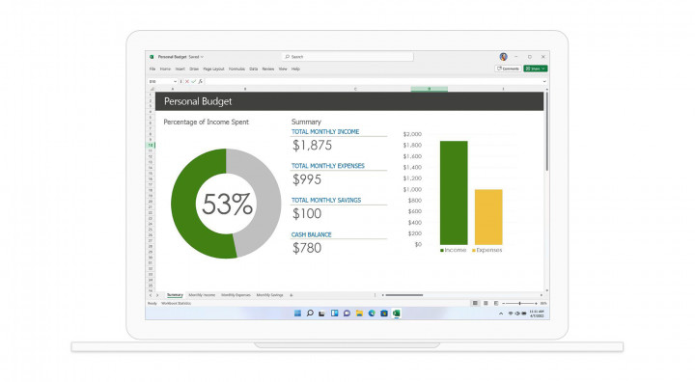Switch to Normal view in status bar
695x382 pixels.
point(475,303)
